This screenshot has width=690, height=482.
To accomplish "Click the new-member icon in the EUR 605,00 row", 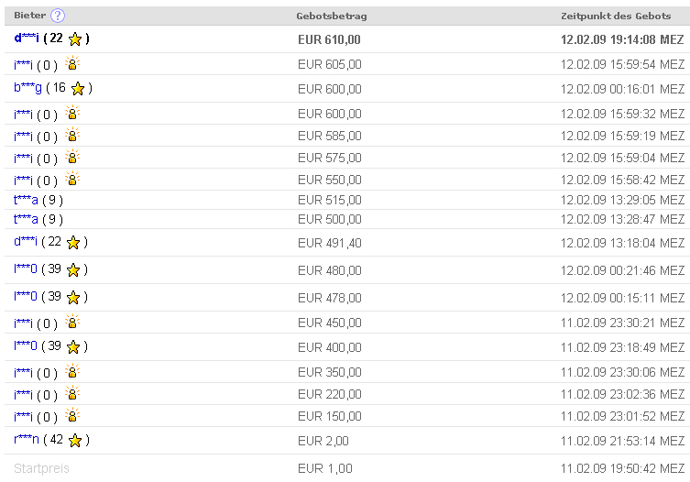I will [x=72, y=64].
